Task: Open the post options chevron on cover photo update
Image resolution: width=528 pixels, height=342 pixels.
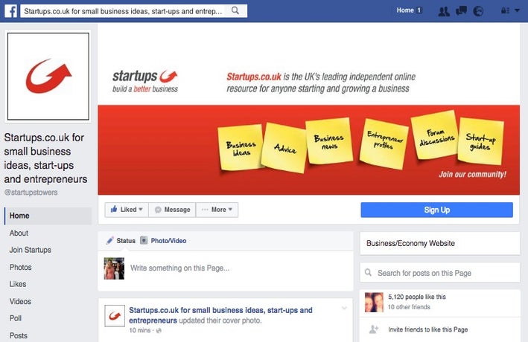Action: [344, 308]
